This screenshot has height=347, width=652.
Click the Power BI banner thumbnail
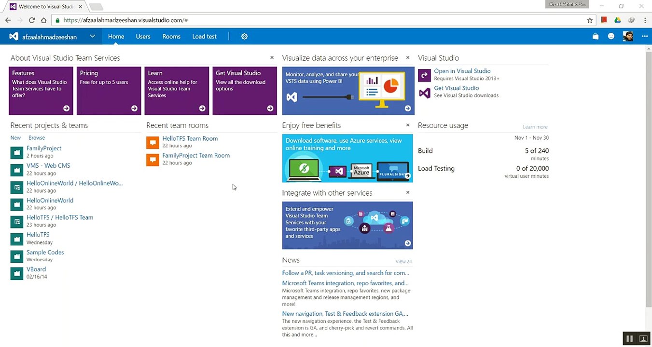(x=348, y=91)
